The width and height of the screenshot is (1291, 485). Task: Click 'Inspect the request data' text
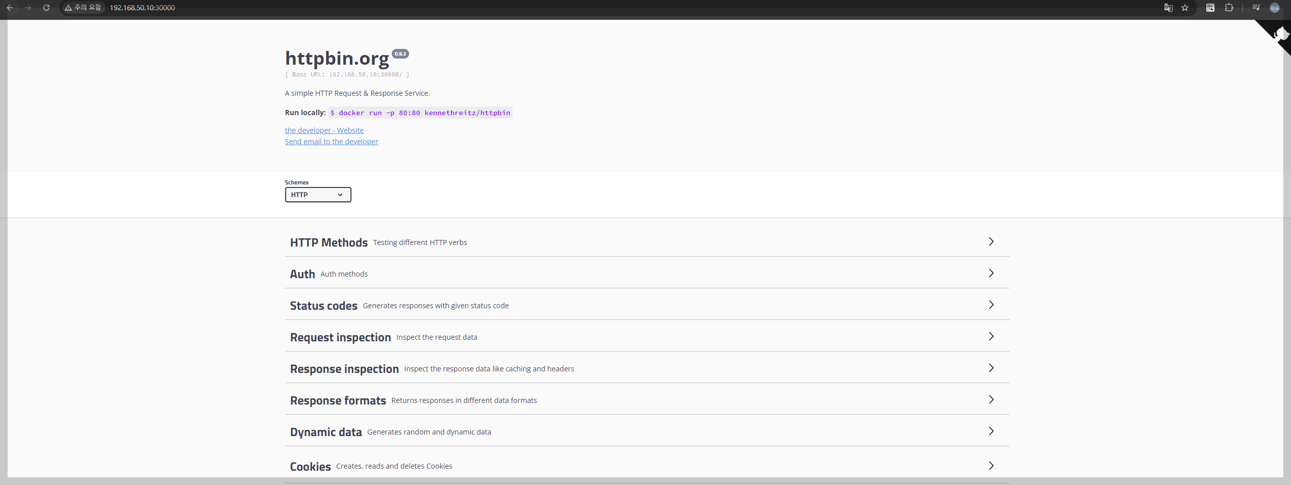(437, 337)
